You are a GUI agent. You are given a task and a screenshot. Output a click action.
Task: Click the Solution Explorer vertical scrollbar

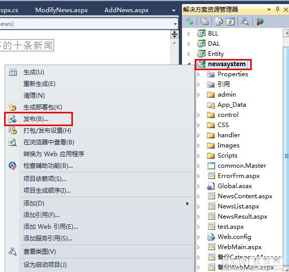[x=286, y=156]
